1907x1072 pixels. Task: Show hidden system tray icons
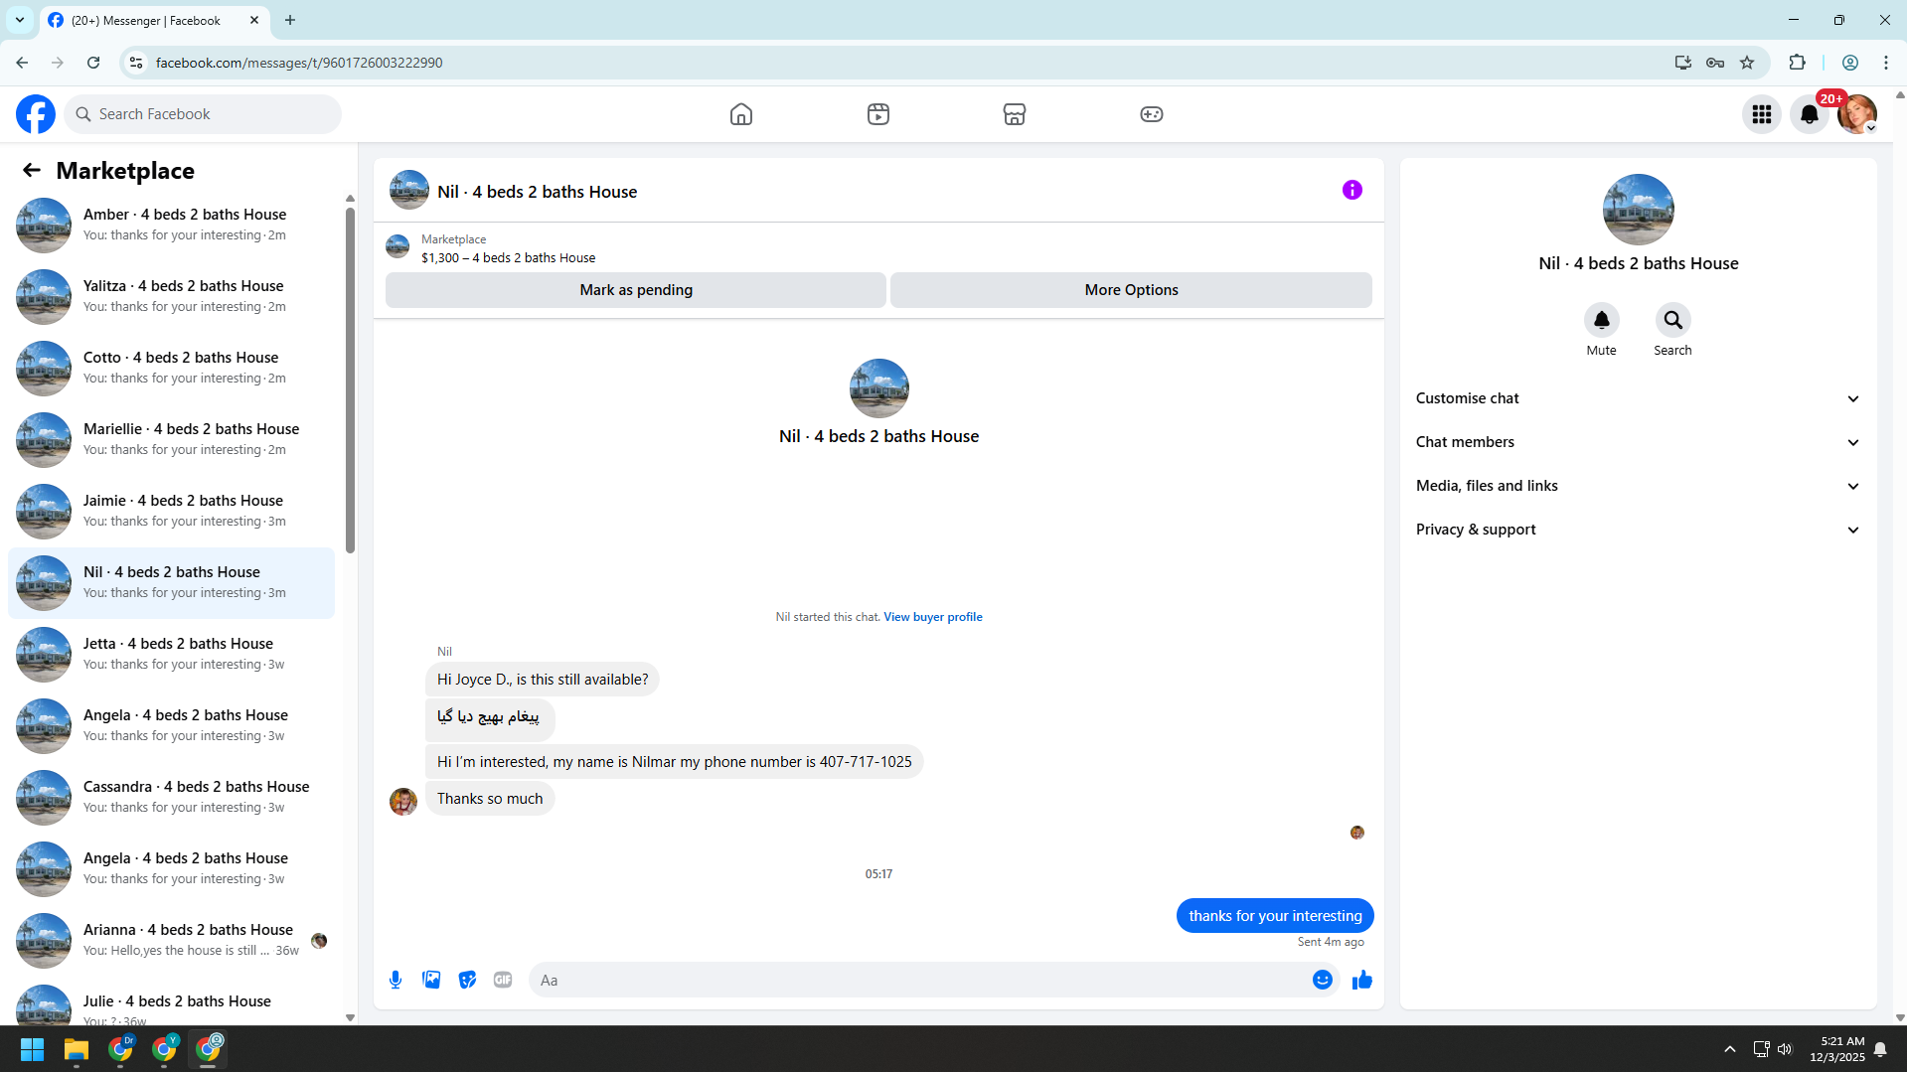point(1730,1049)
